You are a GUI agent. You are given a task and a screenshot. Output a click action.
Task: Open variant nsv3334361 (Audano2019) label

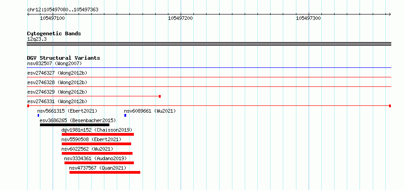tap(95, 158)
